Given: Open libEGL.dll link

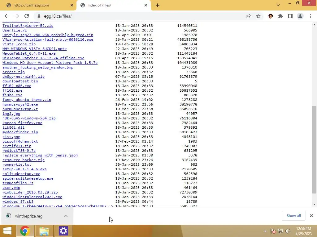Looking at the screenshot, I should coord(13,127).
